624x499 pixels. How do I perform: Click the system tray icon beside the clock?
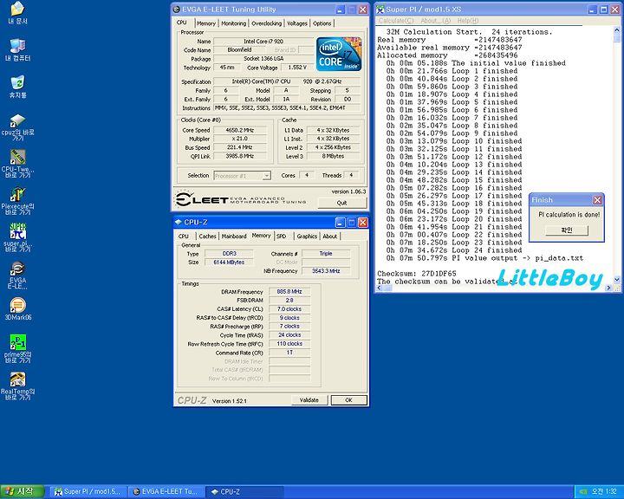[583, 492]
